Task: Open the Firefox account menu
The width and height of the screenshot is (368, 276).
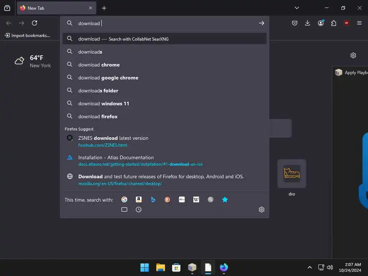Action: (x=321, y=23)
